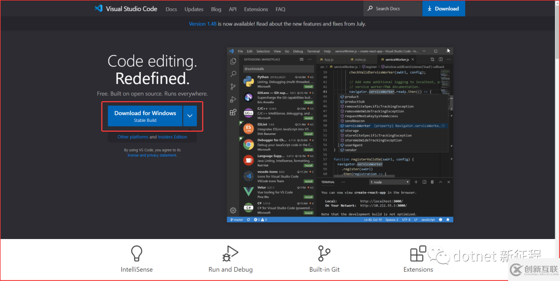Screen dimensions: 560x281
Task: Open the Run and Debug feature icon
Action: click(x=230, y=254)
